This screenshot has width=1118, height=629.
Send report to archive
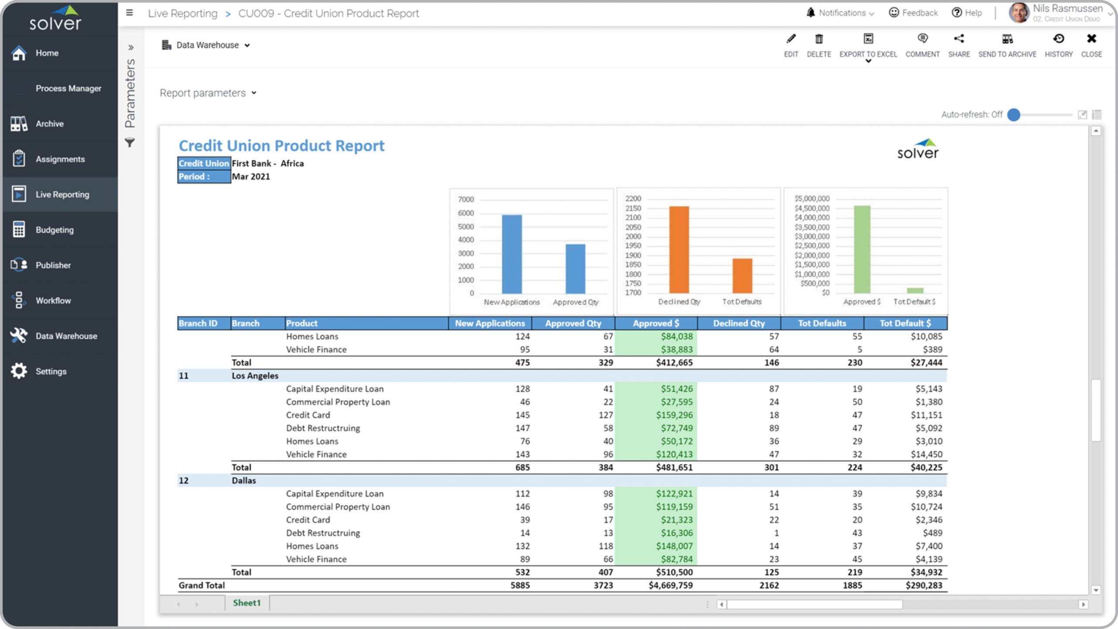[x=1007, y=39]
